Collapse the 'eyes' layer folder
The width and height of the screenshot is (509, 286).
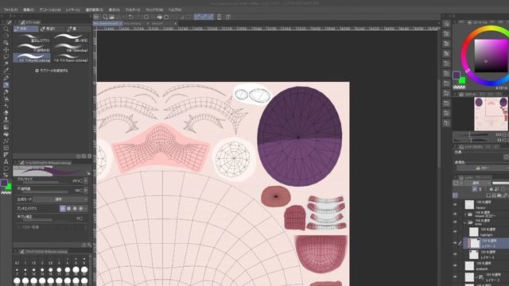point(465,222)
